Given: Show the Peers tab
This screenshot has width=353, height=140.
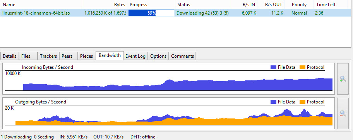Looking at the screenshot, I should (x=69, y=56).
